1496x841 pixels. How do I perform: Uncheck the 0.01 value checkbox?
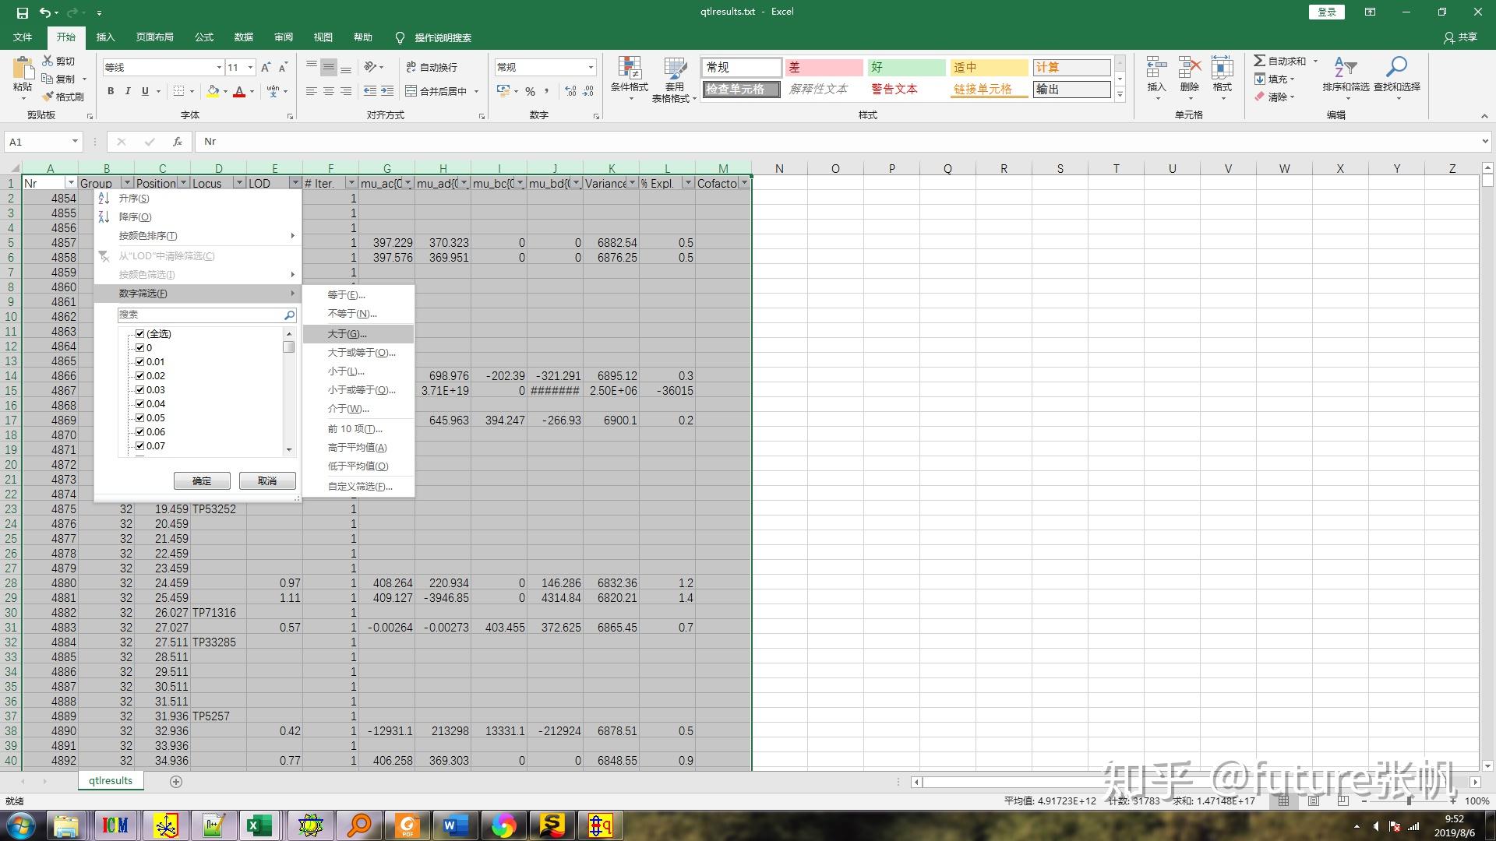tap(140, 361)
